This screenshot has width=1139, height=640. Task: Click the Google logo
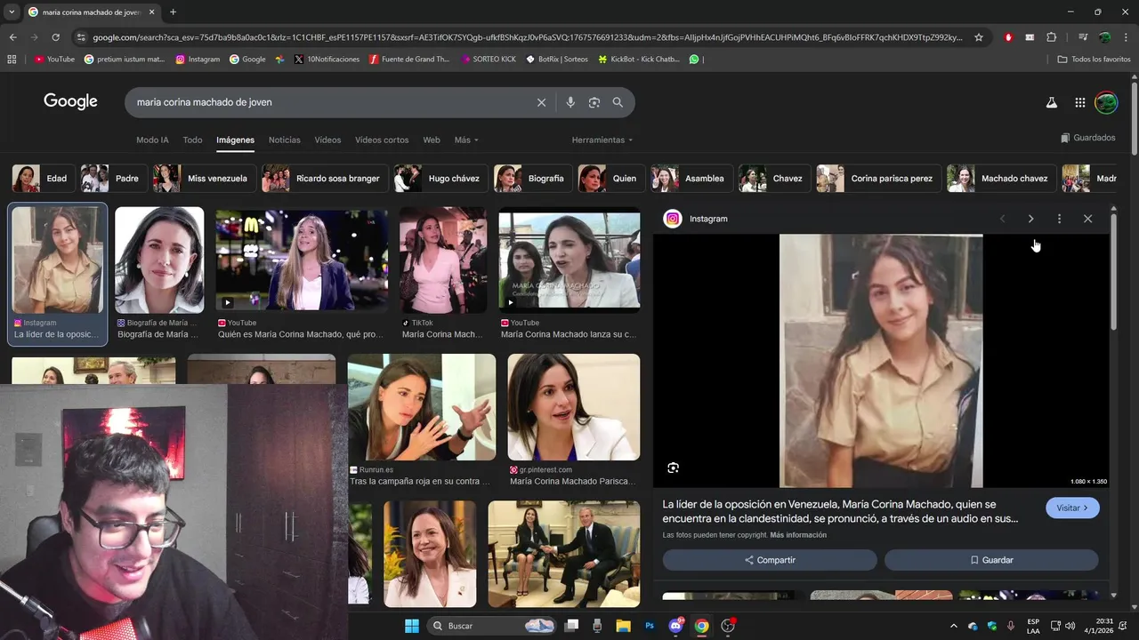pyautogui.click(x=70, y=101)
